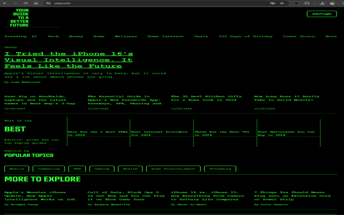This screenshot has width=344, height=215.
Task: Click the eye-slash tracking icon in address bar
Action: [273, 3]
